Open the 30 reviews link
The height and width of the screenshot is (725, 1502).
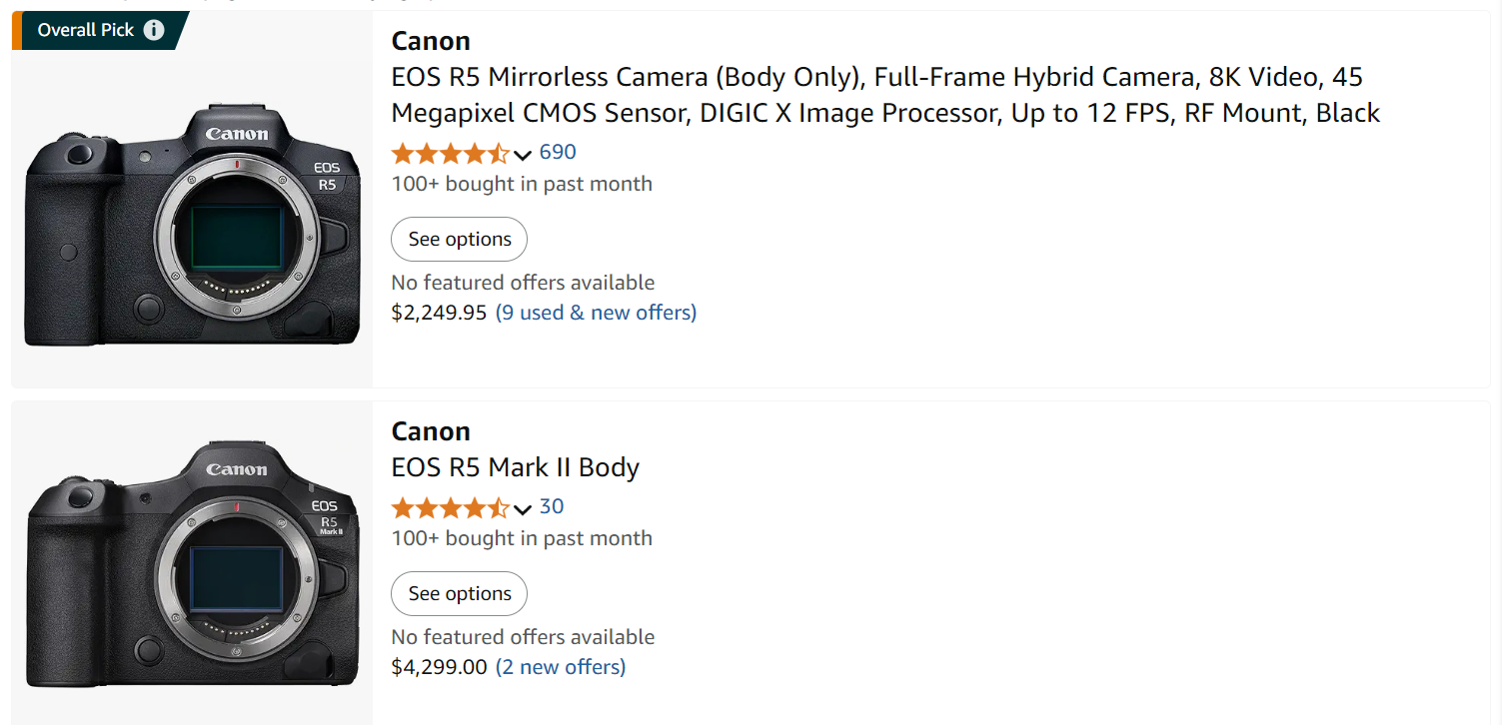coord(552,506)
